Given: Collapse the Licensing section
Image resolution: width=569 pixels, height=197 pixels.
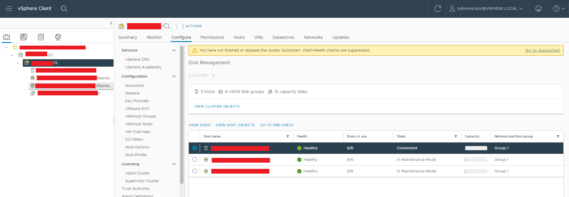Looking at the screenshot, I should point(174,164).
